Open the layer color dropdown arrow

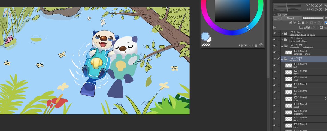coord(280,19)
